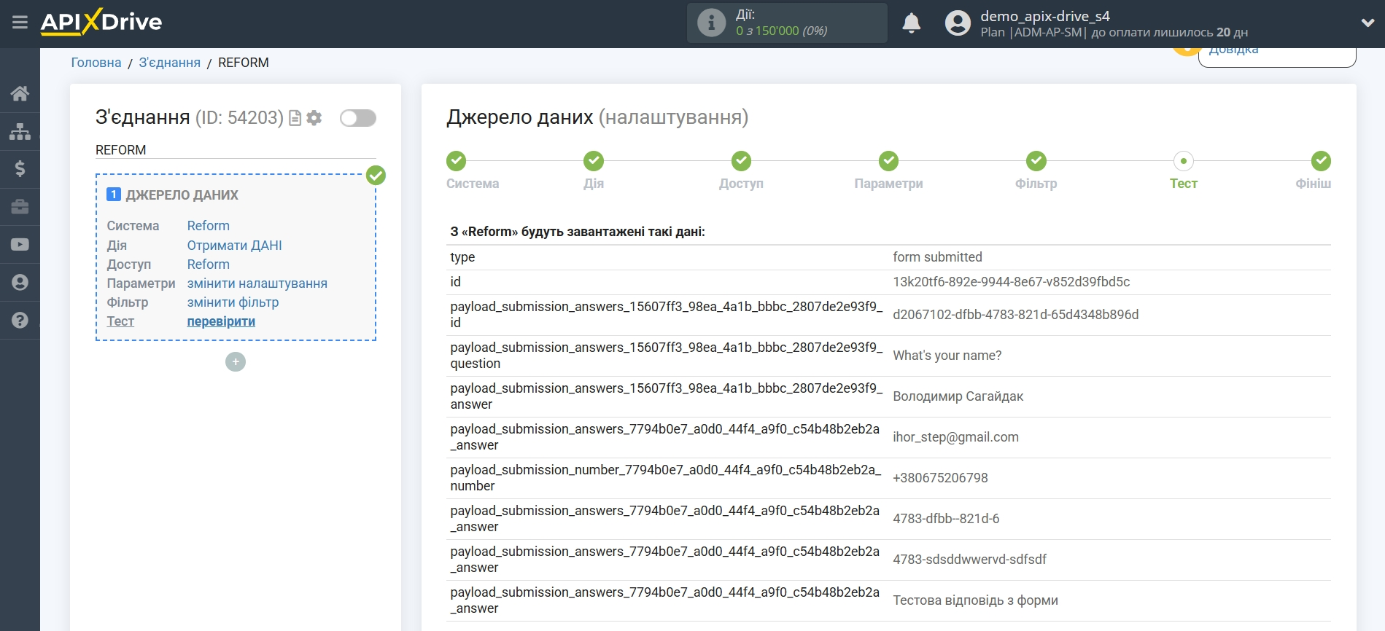Image resolution: width=1385 pixels, height=631 pixels.
Task: Click the ДЖЕРЕЛО ДАНИХ block header
Action: pyautogui.click(x=182, y=195)
